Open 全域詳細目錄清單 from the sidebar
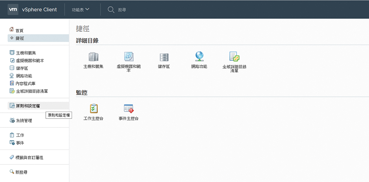 click(32, 91)
